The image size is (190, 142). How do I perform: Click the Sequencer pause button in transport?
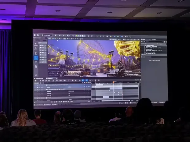click(x=63, y=102)
